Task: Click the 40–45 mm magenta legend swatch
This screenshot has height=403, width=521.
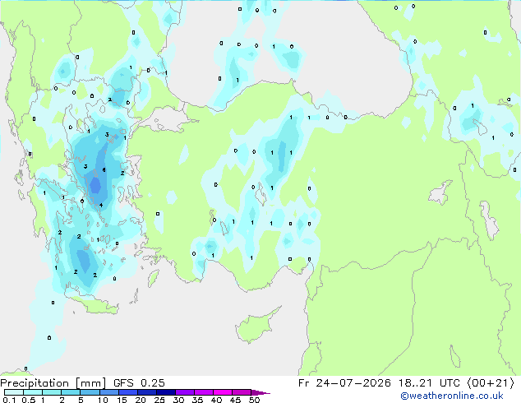Action: tap(223, 392)
